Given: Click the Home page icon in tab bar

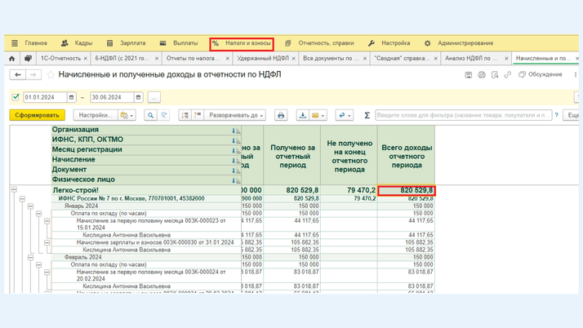Looking at the screenshot, I should (x=11, y=59).
